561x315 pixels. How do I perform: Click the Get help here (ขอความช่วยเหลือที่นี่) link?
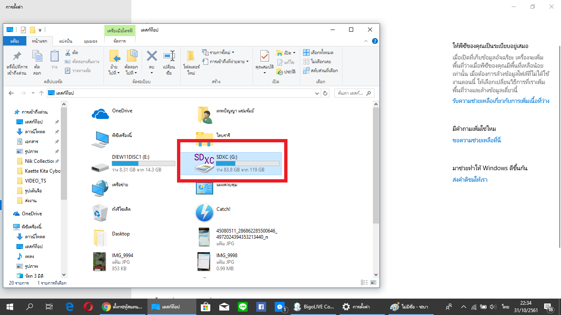pyautogui.click(x=476, y=140)
